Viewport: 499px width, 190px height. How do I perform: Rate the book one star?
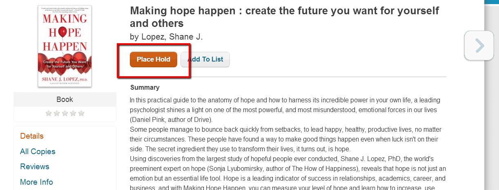[x=49, y=113]
